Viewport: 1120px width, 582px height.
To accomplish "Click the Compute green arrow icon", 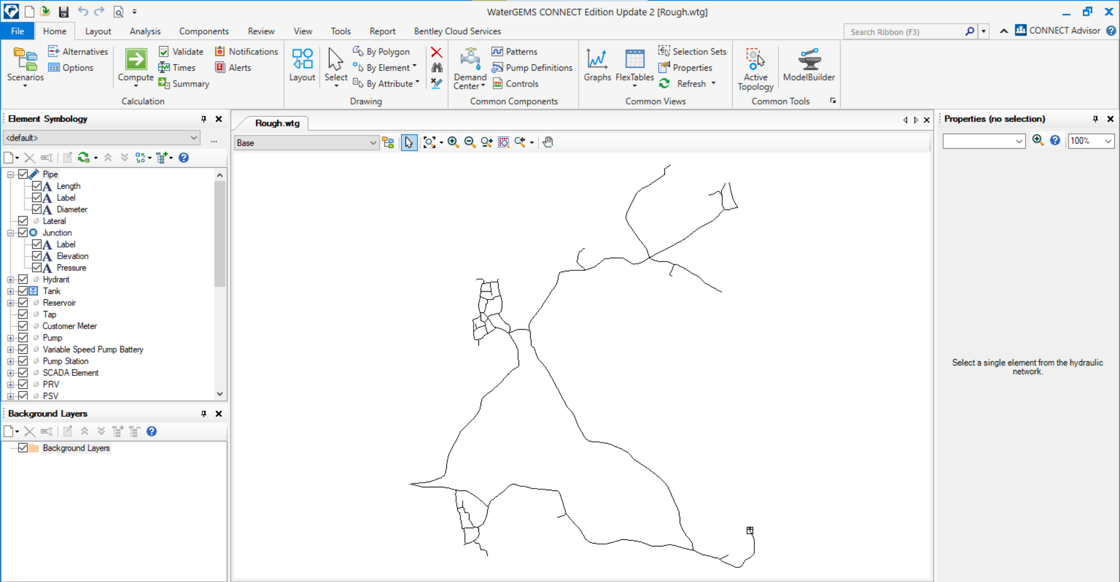I will tap(135, 59).
